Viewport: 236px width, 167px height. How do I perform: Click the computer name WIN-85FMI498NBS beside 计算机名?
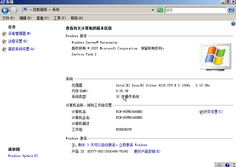pos(129,112)
